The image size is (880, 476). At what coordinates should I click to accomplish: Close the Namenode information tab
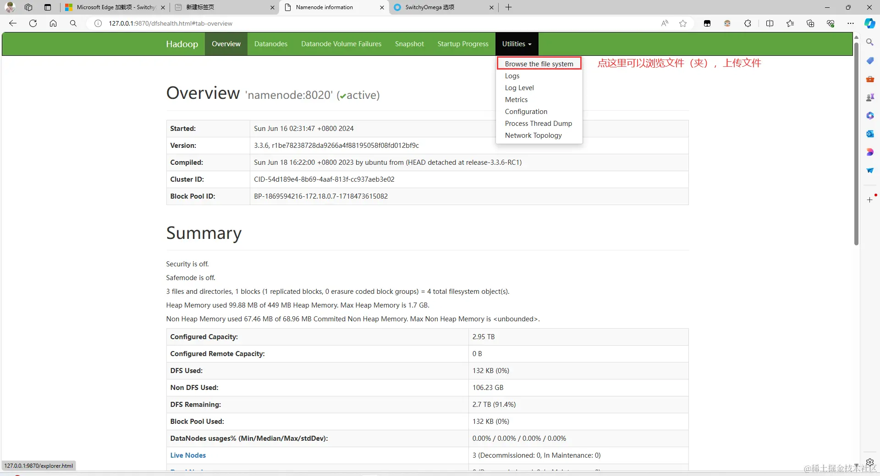click(382, 7)
